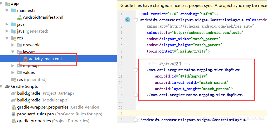Click the manifests folder icon

[x=13, y=11]
